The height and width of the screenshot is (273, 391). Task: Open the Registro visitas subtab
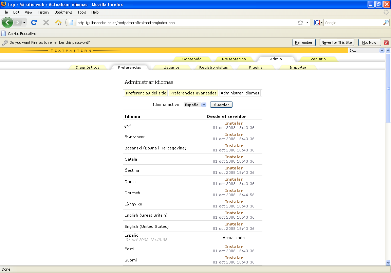(213, 67)
